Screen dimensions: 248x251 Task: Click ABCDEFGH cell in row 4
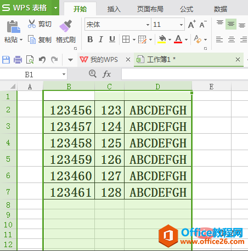pos(157,142)
